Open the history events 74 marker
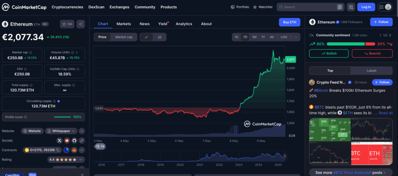The width and height of the screenshot is (398, 176). (x=100, y=147)
